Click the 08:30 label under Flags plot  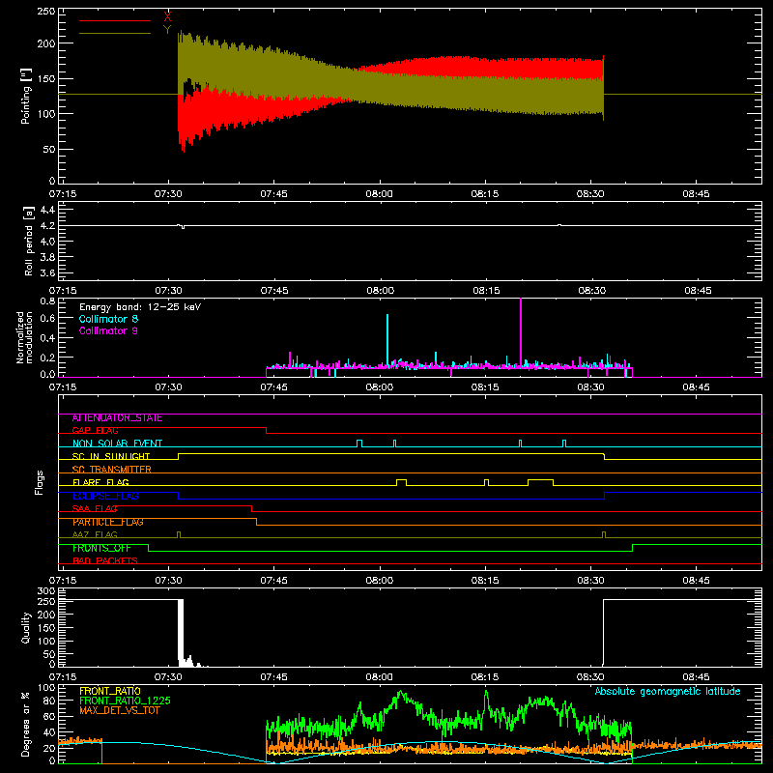click(x=590, y=581)
